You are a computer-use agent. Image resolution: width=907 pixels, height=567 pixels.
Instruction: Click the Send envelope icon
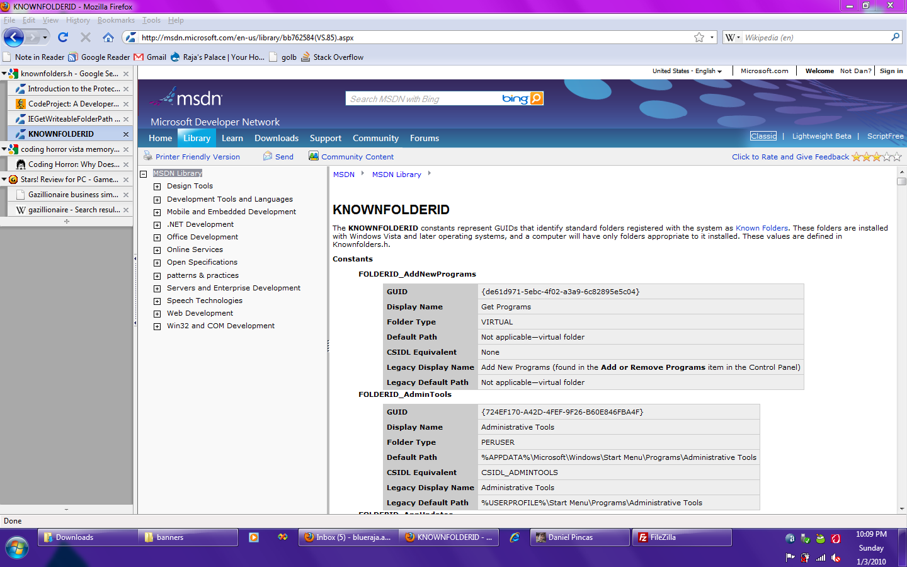pyautogui.click(x=268, y=156)
